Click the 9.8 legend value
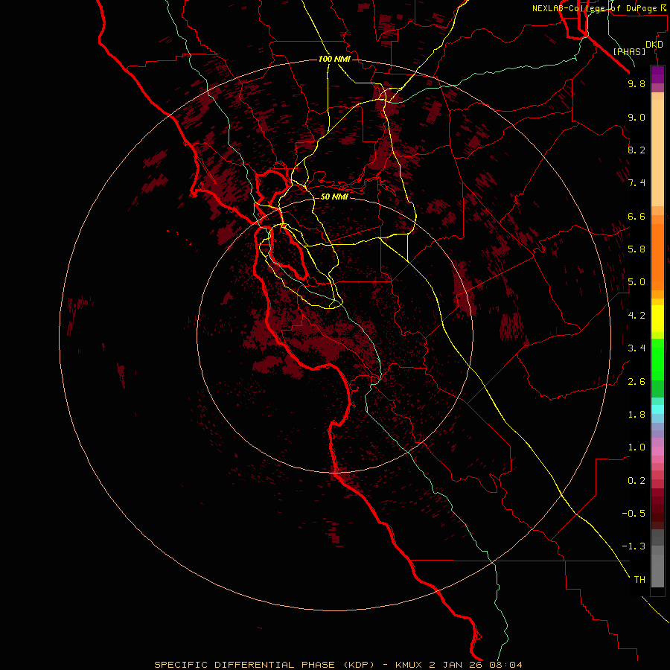 (636, 83)
